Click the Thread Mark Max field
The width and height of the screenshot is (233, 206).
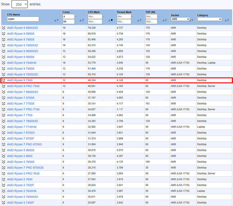pos(124,21)
